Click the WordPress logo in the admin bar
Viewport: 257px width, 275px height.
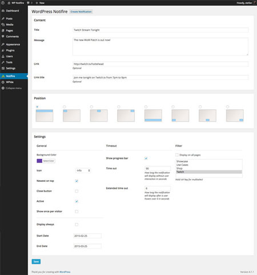[3, 3]
